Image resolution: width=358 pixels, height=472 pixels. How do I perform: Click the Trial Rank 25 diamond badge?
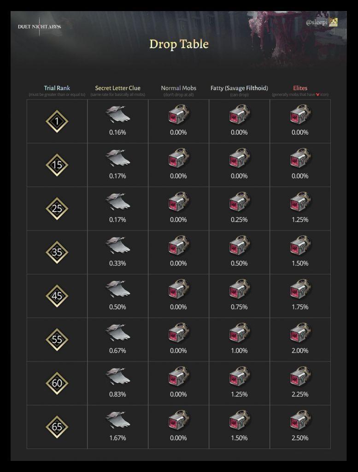tap(57, 209)
